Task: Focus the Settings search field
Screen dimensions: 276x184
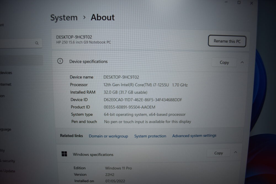Action: point(21,43)
